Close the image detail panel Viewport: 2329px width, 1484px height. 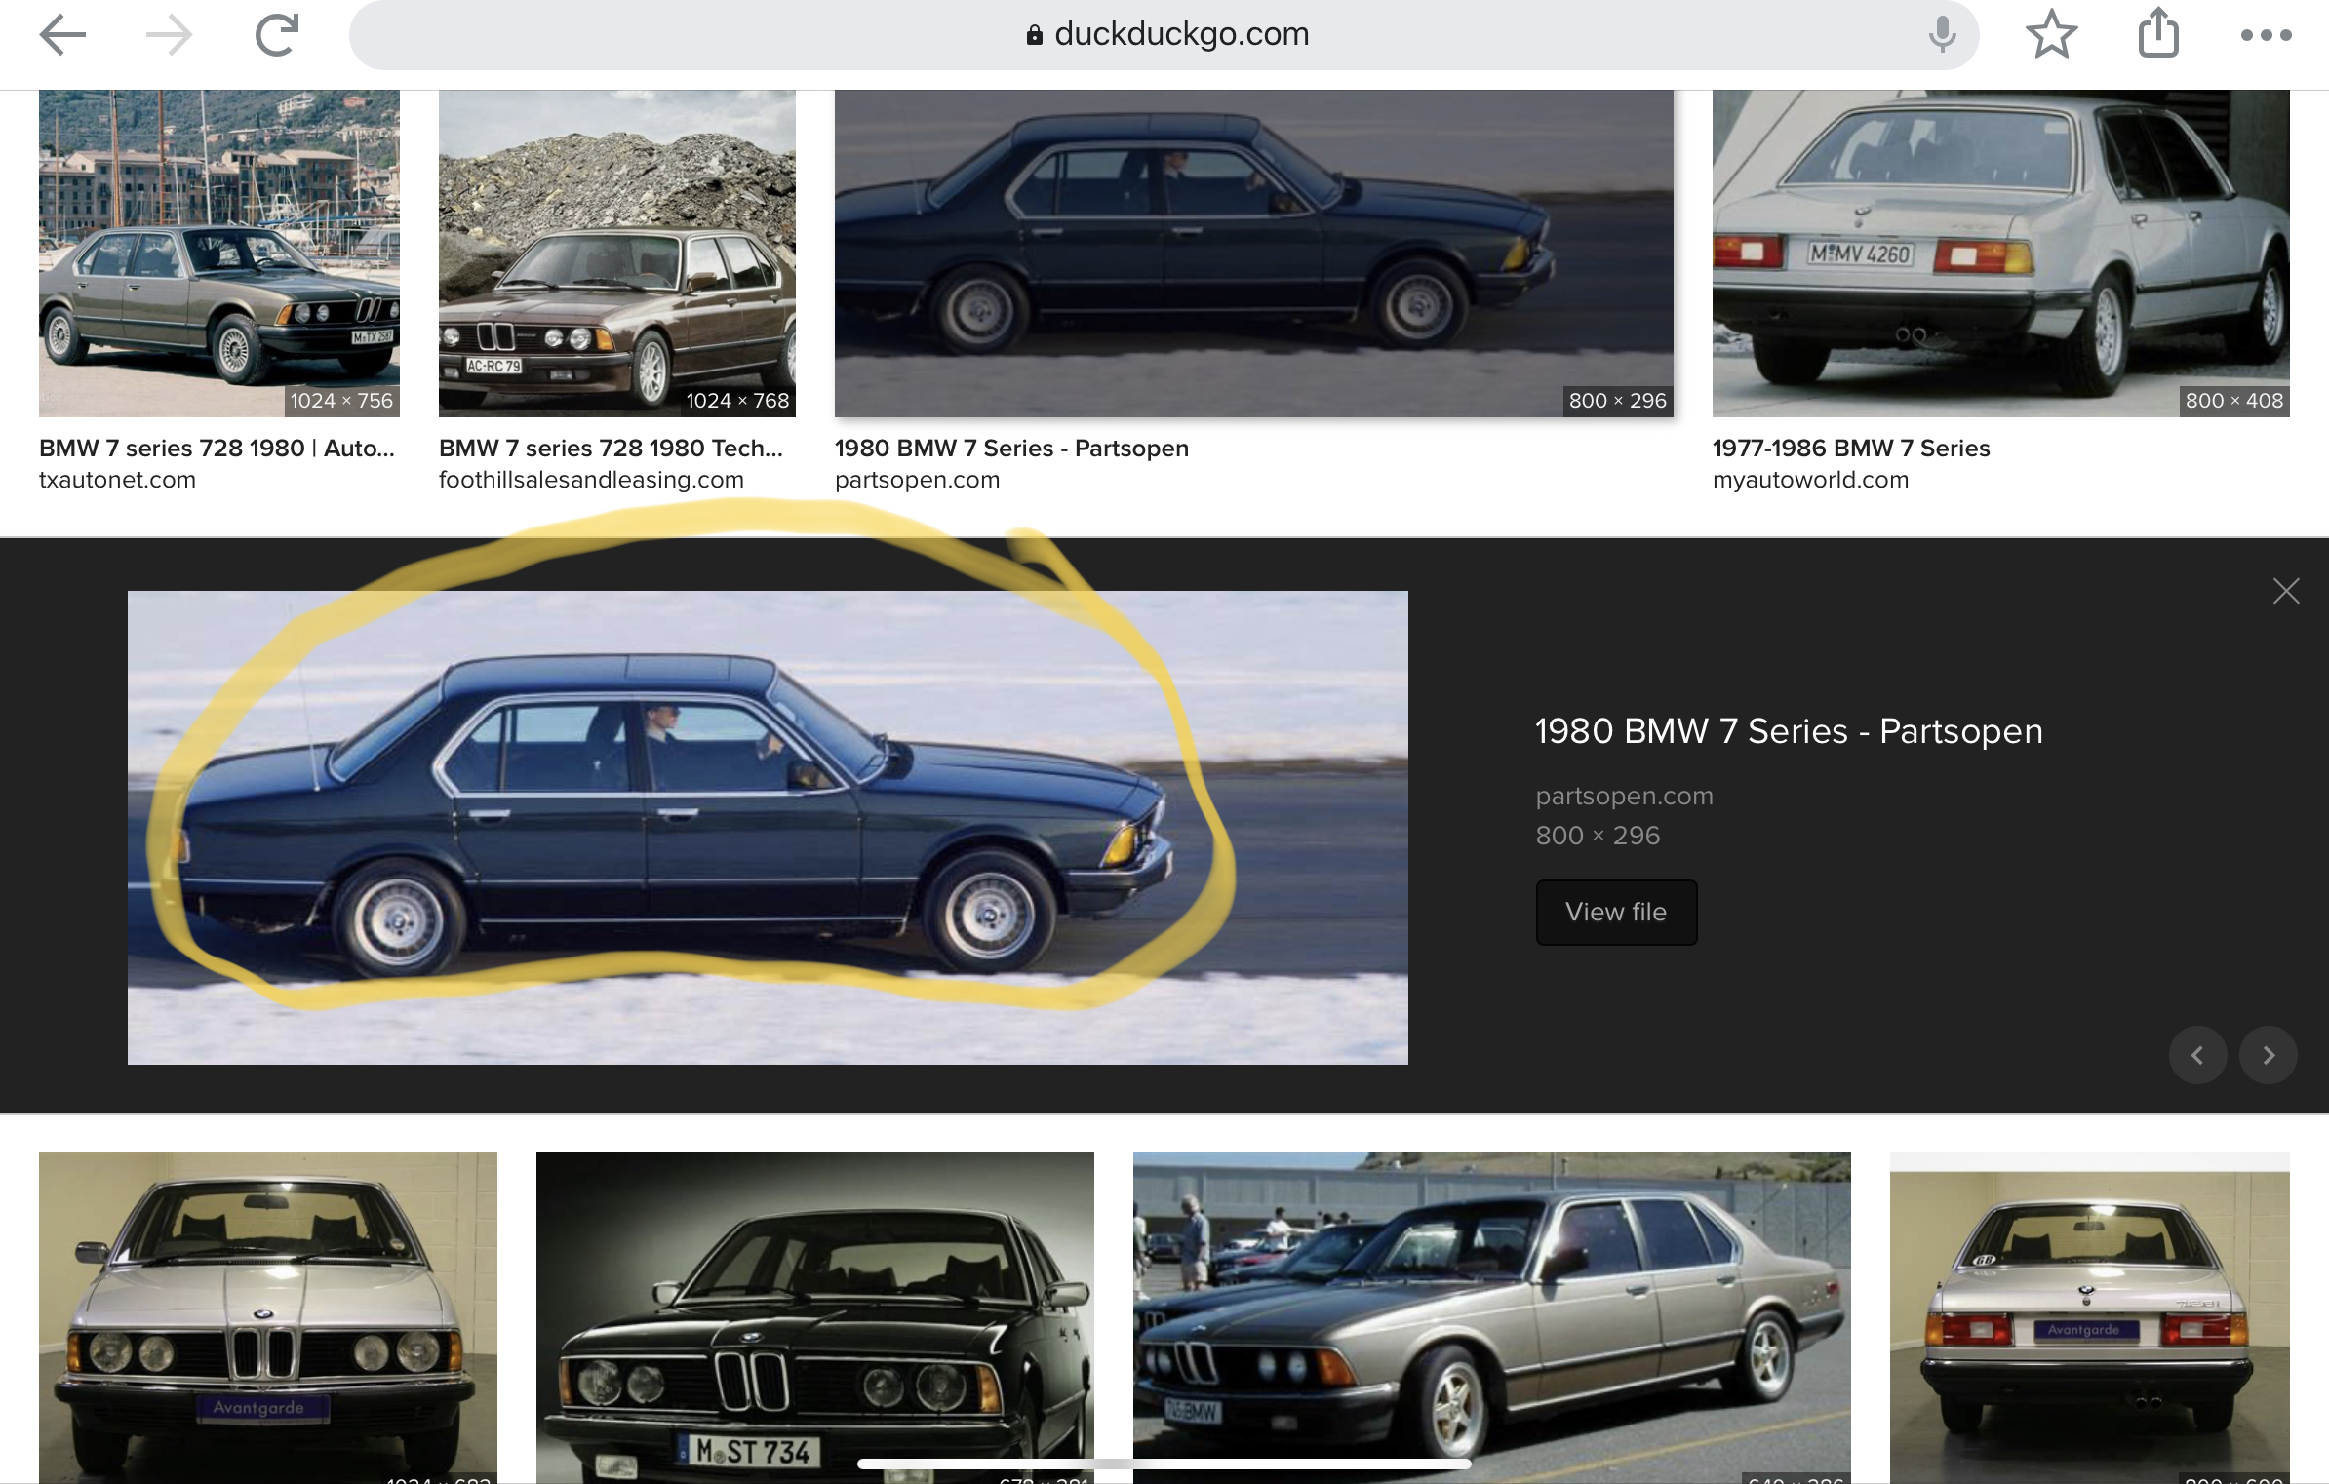2285,591
